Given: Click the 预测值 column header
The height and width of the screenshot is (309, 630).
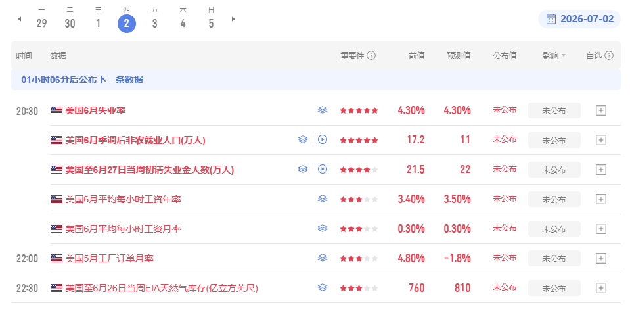Looking at the screenshot, I should point(459,55).
